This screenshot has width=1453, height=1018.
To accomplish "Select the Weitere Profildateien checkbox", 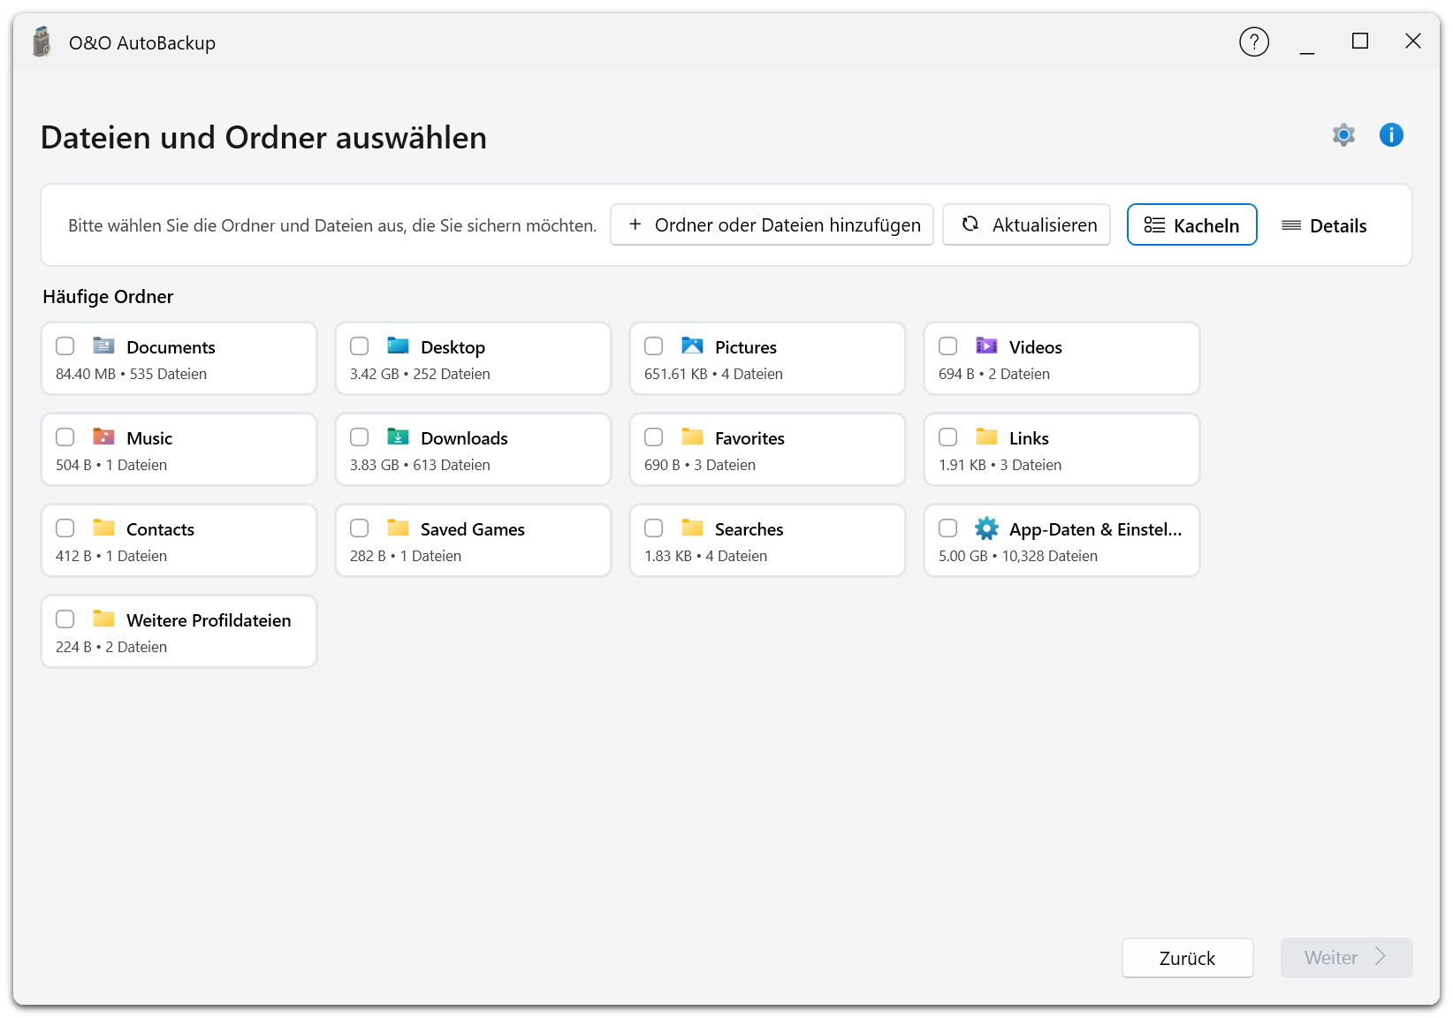I will point(65,619).
